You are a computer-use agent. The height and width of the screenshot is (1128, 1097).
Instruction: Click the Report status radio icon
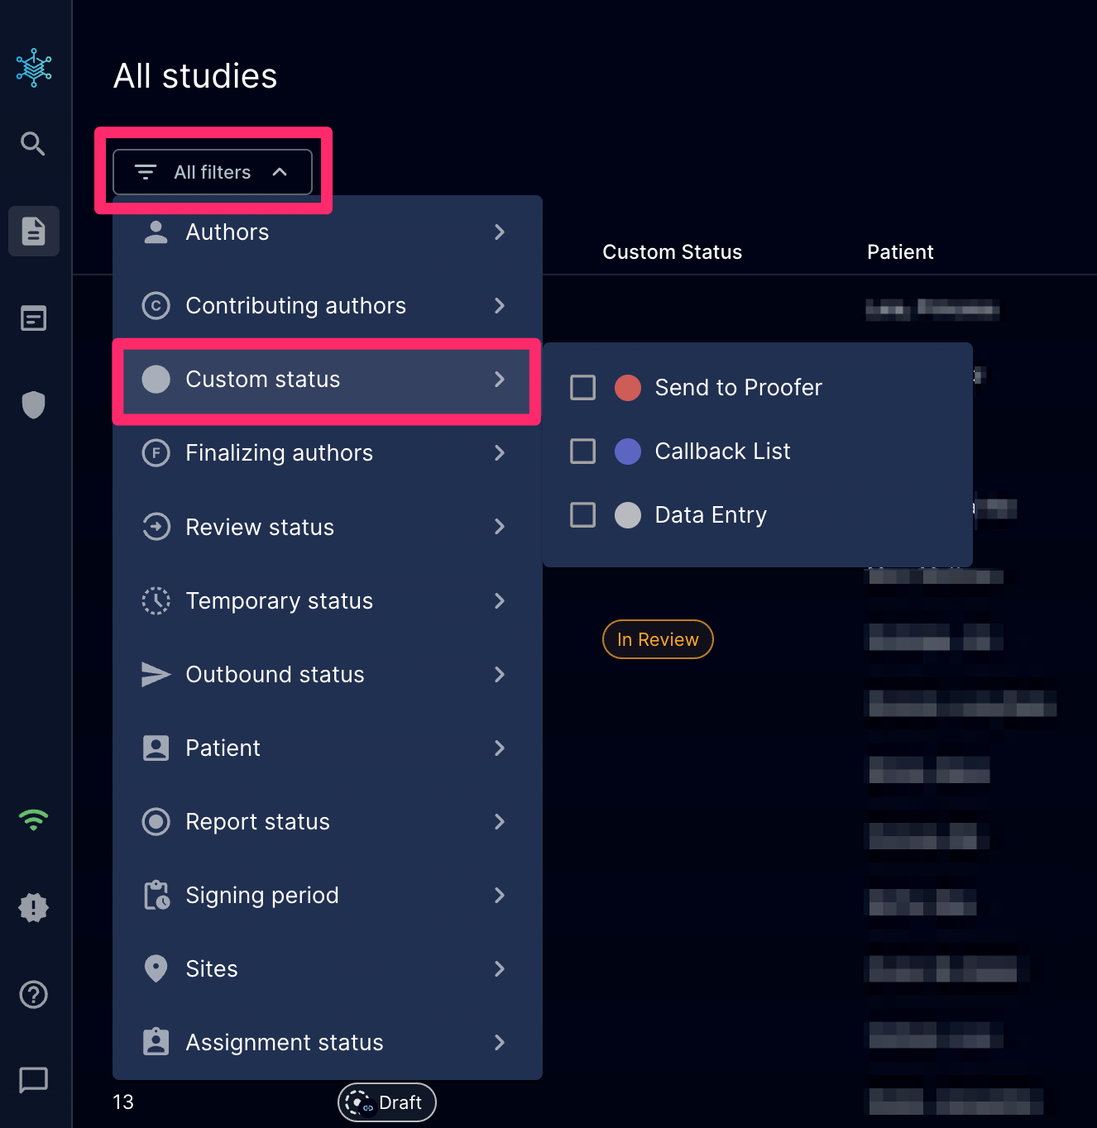coord(156,821)
